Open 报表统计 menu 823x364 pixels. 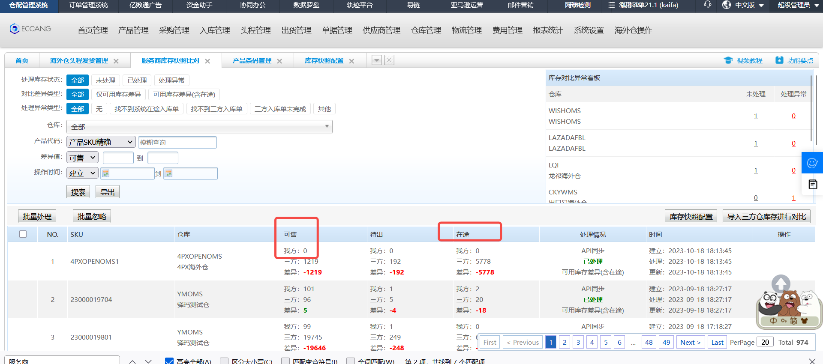(548, 30)
